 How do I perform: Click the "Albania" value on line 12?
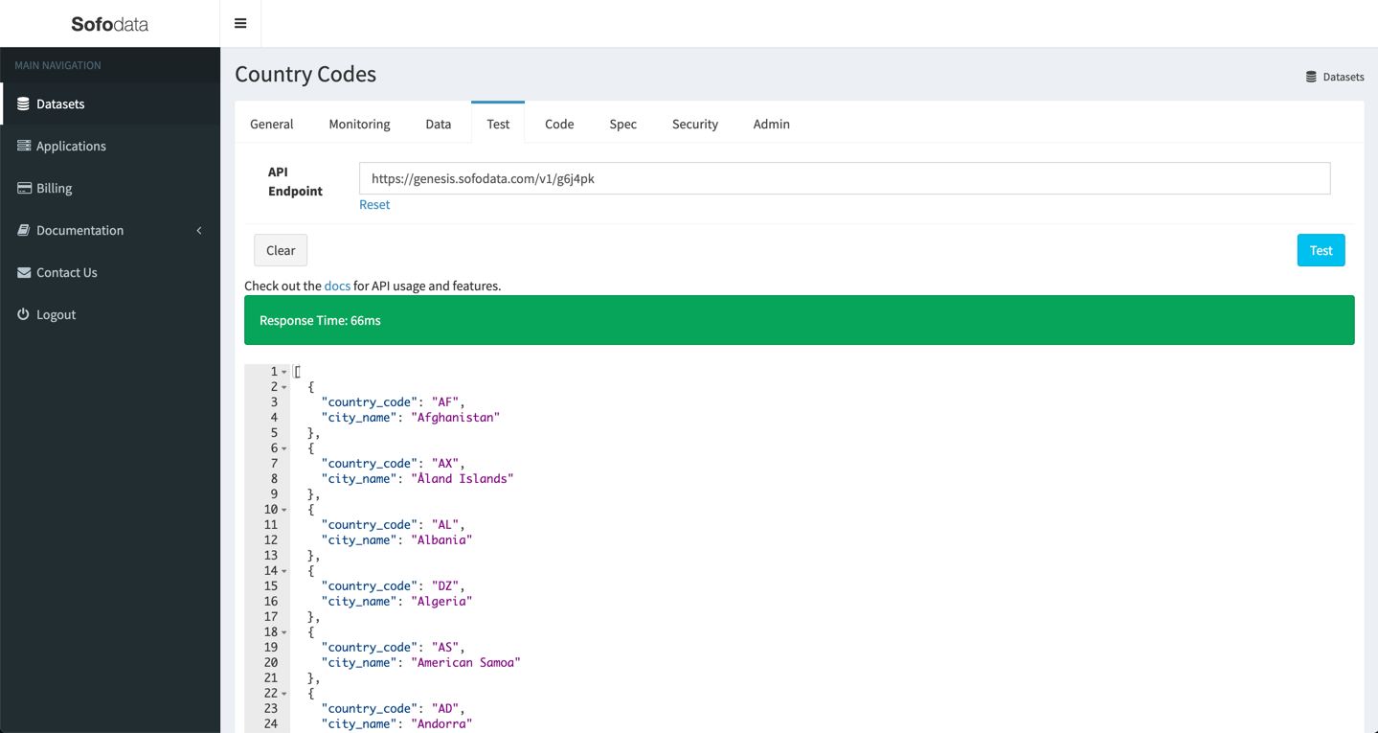click(442, 540)
